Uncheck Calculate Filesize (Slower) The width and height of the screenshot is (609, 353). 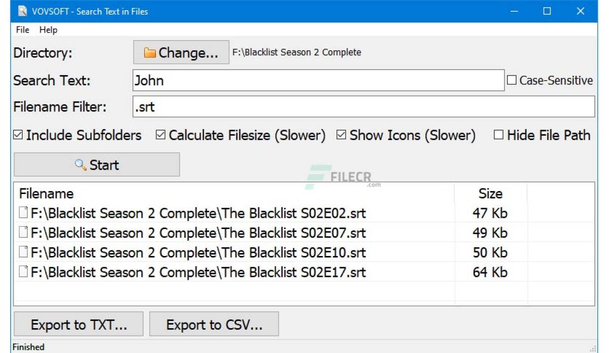[x=160, y=135]
